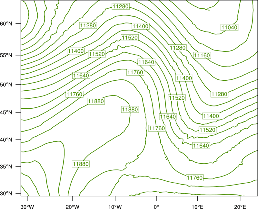Click the northernmost 11280 contour label
This screenshot has width=258, height=209.
tap(121, 6)
